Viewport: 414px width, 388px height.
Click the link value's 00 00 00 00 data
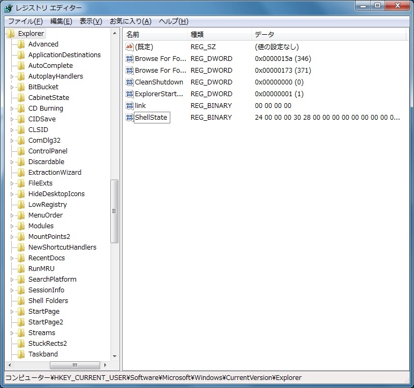tap(273, 106)
